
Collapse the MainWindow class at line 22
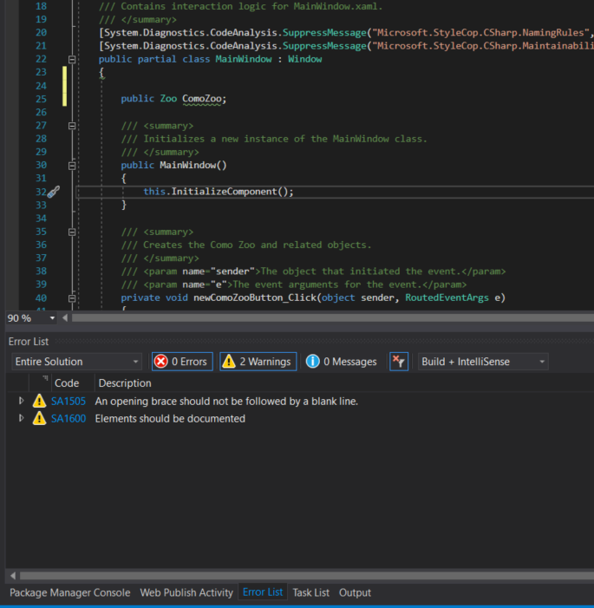72,59
